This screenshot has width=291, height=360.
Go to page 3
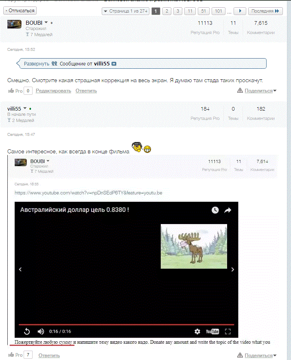[x=178, y=11]
